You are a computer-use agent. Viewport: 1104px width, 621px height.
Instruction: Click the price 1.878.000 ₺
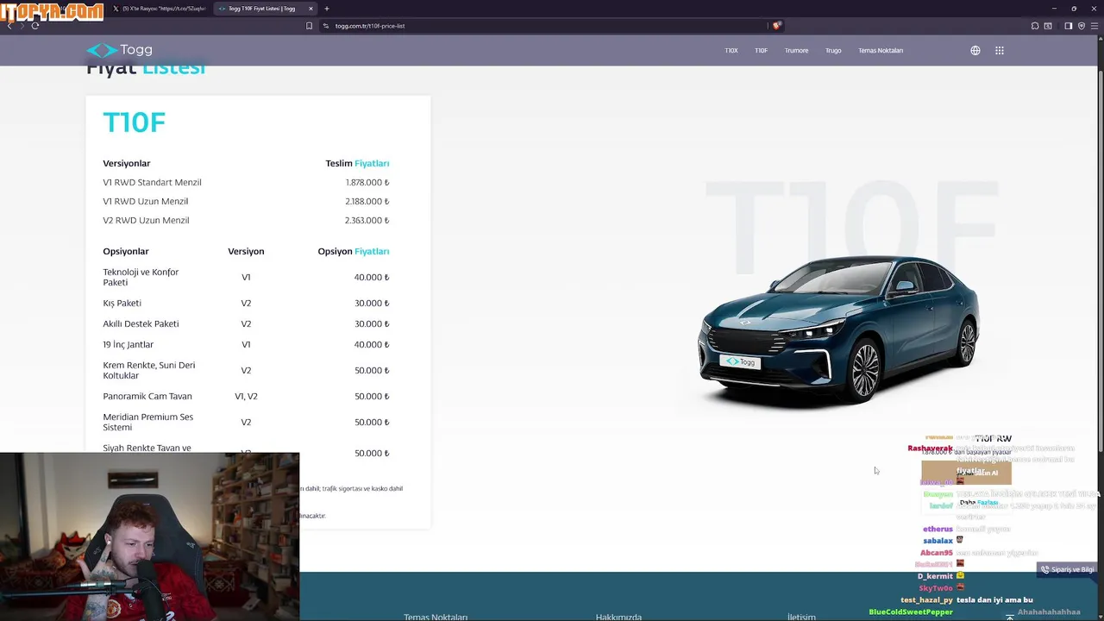tap(367, 182)
